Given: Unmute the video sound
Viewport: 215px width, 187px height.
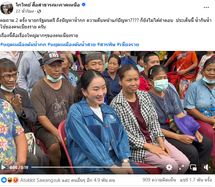Looking at the screenshot, I should click(x=207, y=167).
